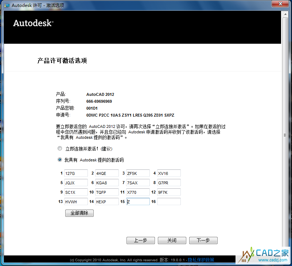This screenshot has height=266, width=292.
Task: Click the product key 001D1
Action: [92, 108]
